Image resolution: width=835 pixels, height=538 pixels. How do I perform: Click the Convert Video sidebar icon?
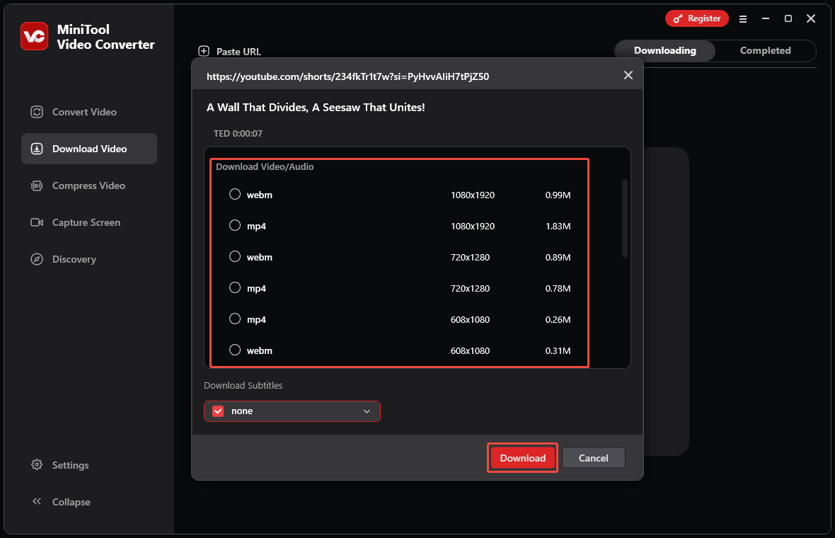point(37,112)
